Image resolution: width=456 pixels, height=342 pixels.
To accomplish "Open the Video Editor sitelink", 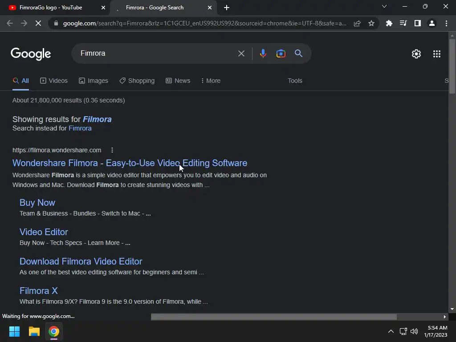I will click(x=44, y=232).
